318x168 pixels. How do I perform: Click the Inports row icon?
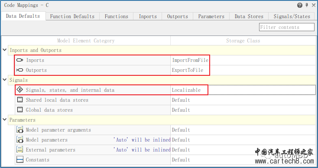coord(19,60)
